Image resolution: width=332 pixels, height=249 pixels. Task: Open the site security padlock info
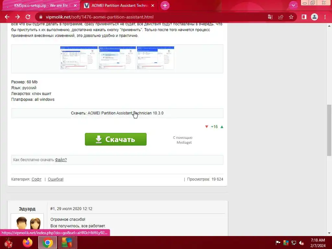(x=41, y=17)
